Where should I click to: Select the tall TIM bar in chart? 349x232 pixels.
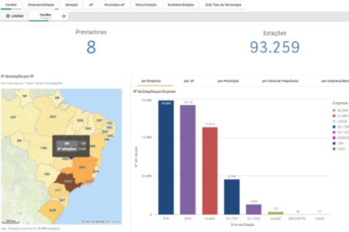coord(166,157)
